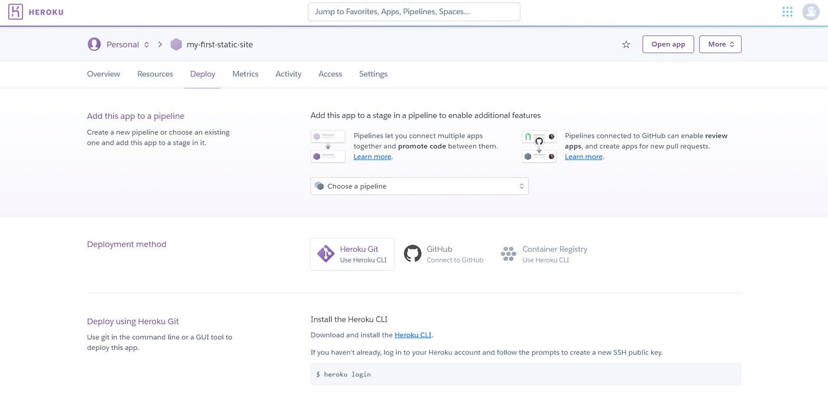Follow Learn more link about promote code

373,157
